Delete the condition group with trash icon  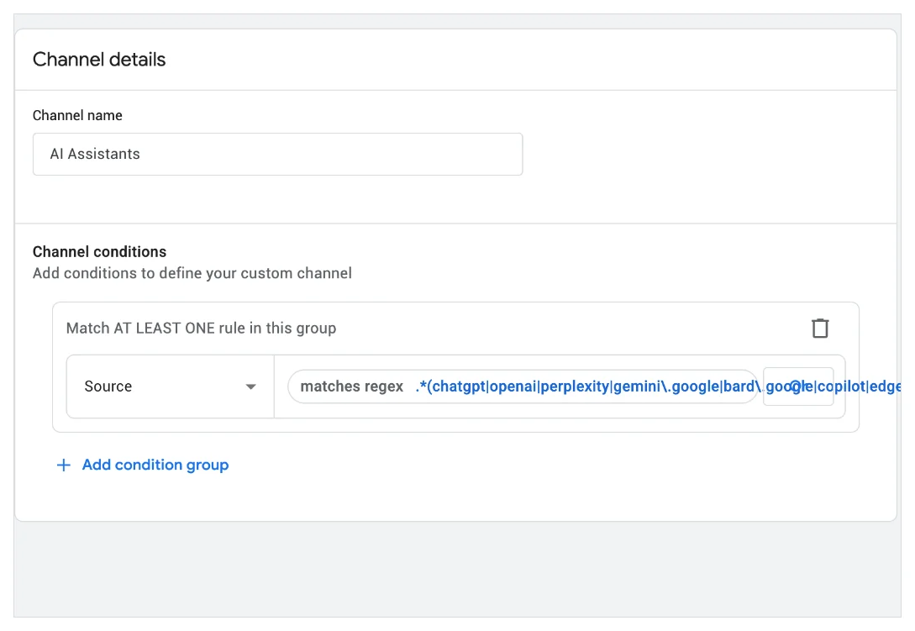click(x=820, y=328)
